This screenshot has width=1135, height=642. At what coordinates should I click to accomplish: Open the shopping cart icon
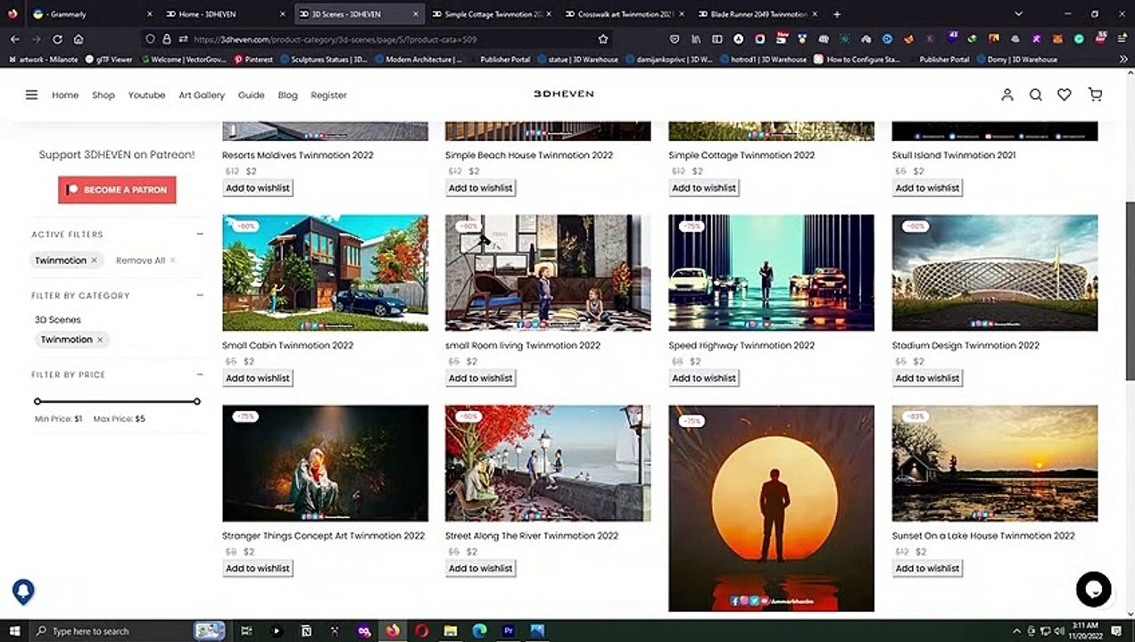click(x=1095, y=95)
